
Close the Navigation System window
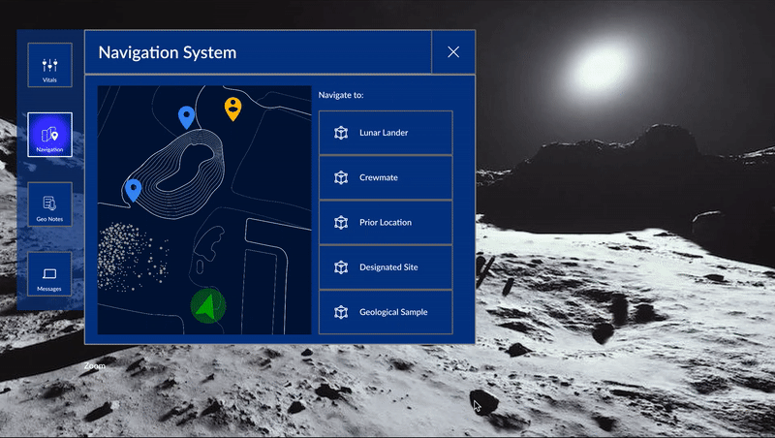pyautogui.click(x=453, y=52)
